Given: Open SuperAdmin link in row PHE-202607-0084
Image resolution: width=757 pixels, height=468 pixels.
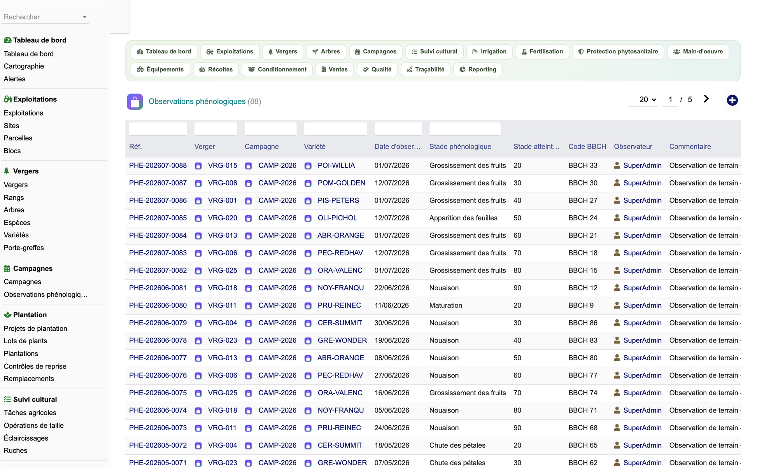Looking at the screenshot, I should click(642, 236).
